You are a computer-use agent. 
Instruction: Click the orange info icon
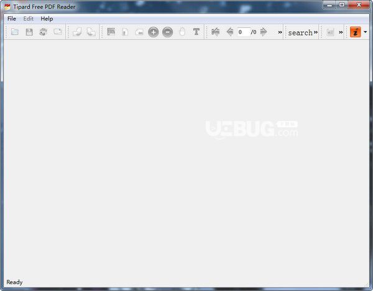click(356, 32)
